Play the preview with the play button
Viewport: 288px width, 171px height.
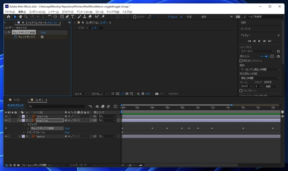(x=259, y=41)
